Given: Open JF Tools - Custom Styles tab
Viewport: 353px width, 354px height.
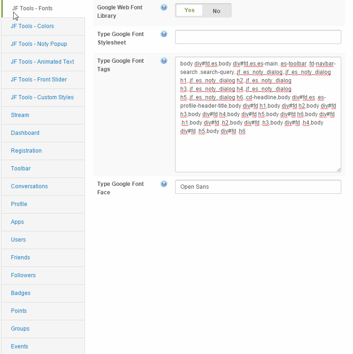Looking at the screenshot, I should (42, 97).
